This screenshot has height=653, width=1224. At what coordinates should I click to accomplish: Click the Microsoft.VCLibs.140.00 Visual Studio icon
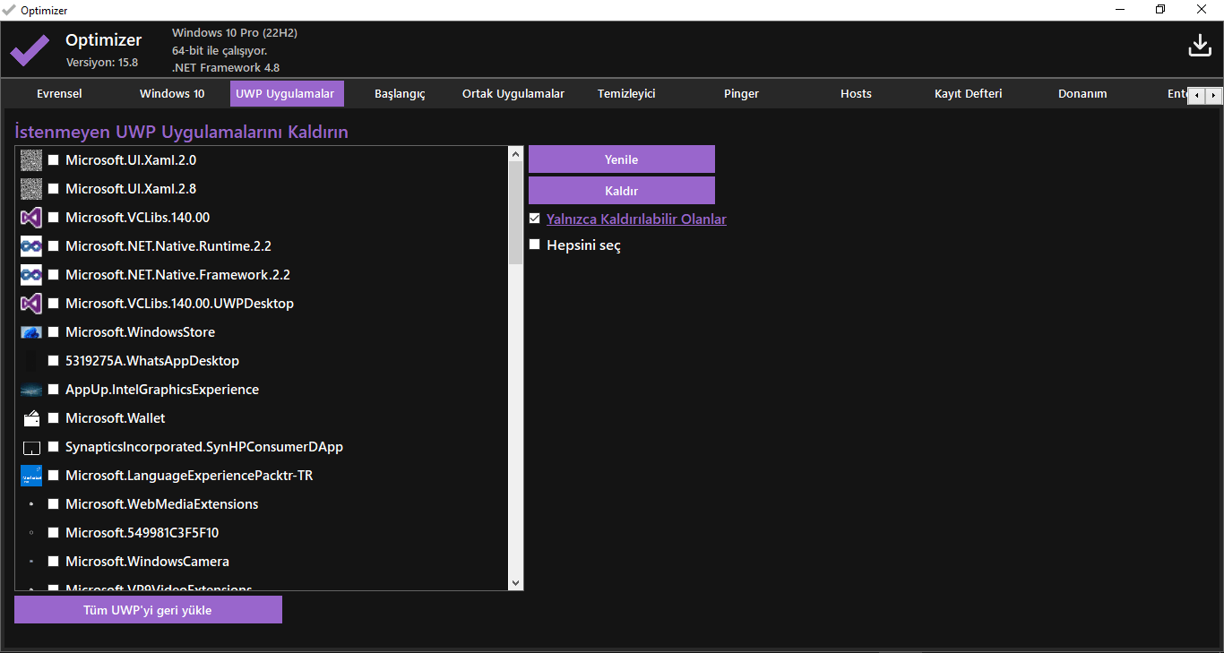click(x=31, y=218)
